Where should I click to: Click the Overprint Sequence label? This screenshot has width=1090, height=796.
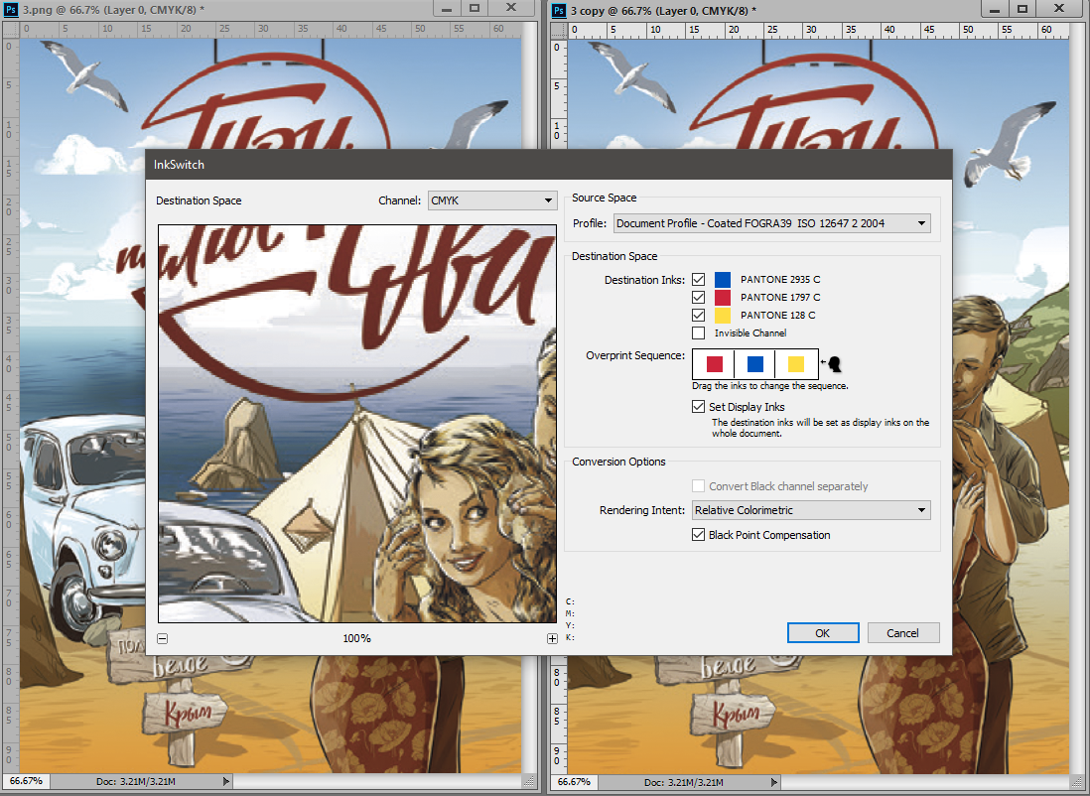(x=635, y=355)
